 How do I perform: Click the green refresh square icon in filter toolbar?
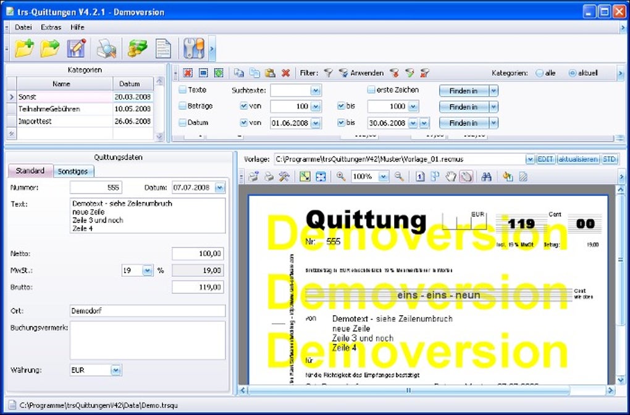pyautogui.click(x=219, y=73)
